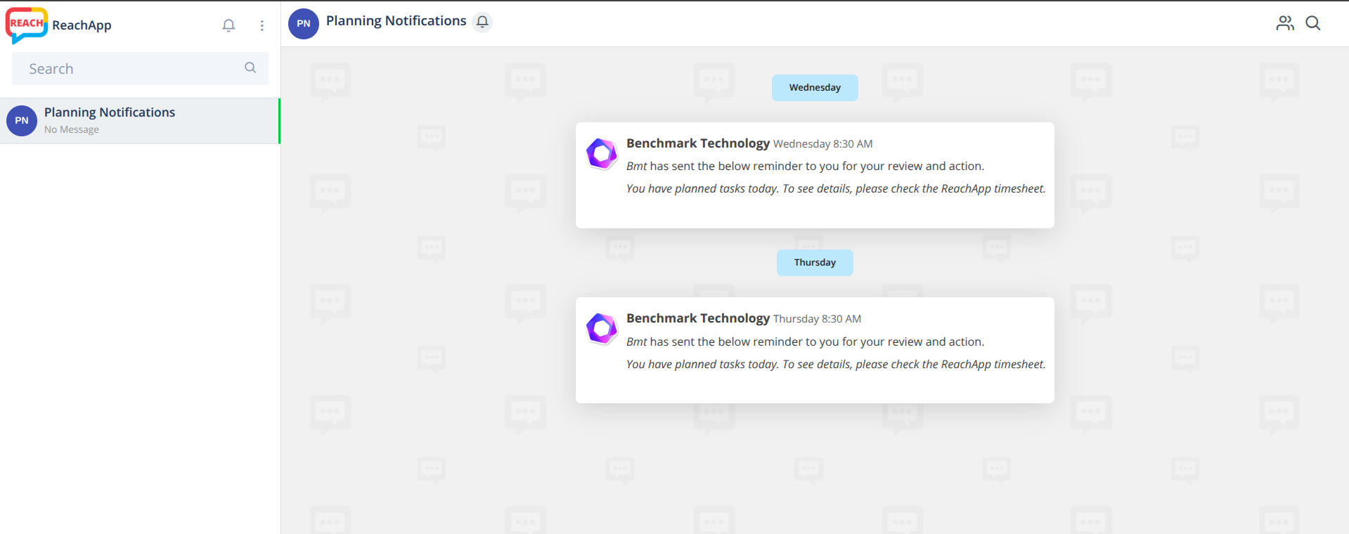Click the Benchmark Technology sender name on Wednesday's message
1349x534 pixels.
coord(697,143)
